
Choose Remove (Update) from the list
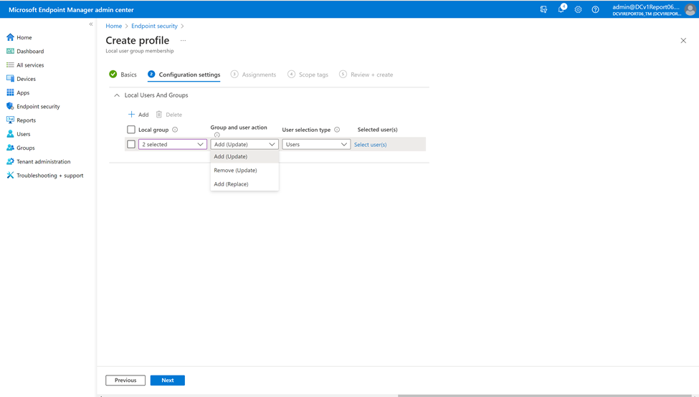(x=244, y=171)
